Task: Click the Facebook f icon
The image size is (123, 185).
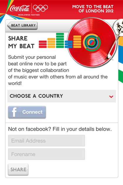Action: (14, 112)
